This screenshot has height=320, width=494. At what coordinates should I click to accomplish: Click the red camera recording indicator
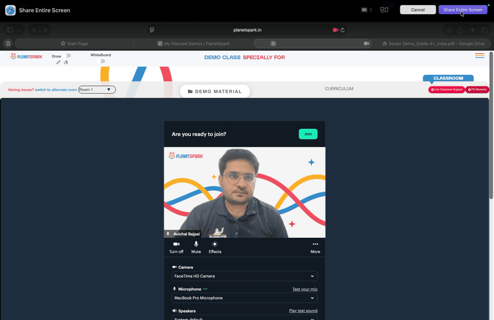[335, 30]
